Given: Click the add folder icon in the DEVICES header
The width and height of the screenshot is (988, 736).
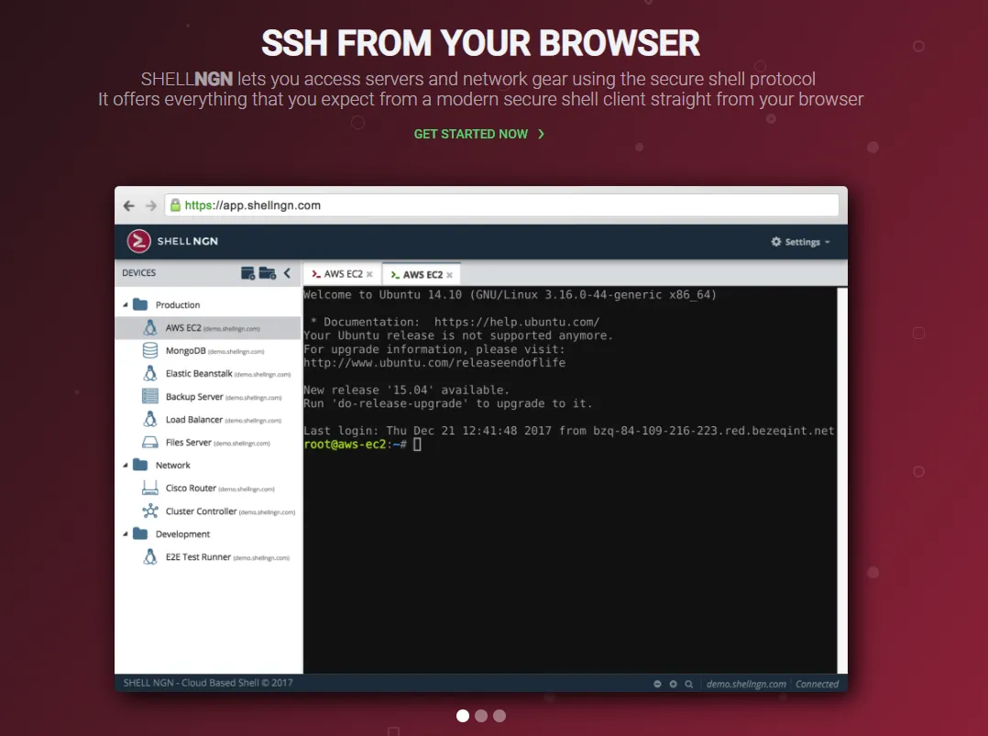Looking at the screenshot, I should pos(268,273).
